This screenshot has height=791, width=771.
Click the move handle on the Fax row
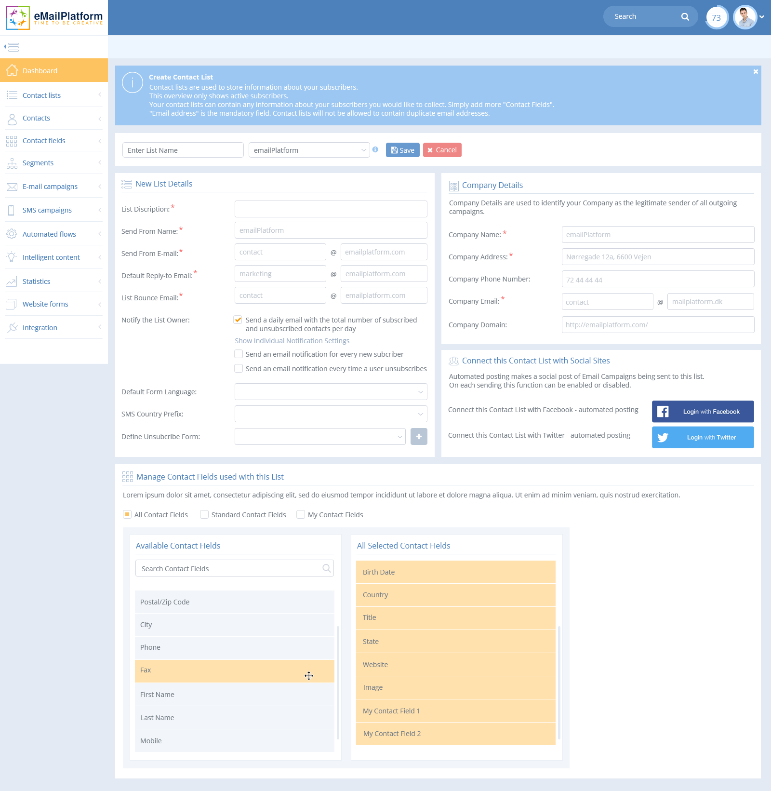click(x=309, y=676)
